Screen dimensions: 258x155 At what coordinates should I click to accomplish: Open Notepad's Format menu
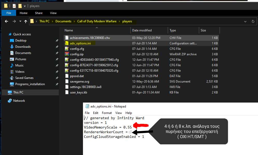pos(107,113)
